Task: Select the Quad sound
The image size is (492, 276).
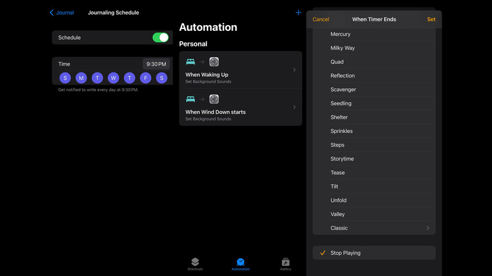Action: point(374,62)
